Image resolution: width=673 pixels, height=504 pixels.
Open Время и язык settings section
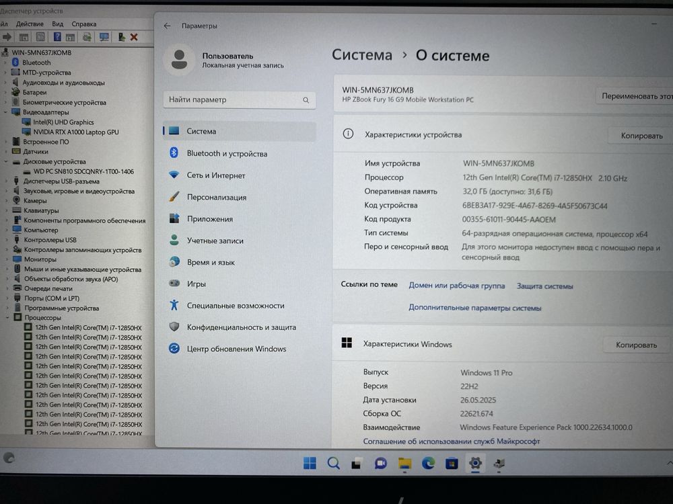coord(240,262)
